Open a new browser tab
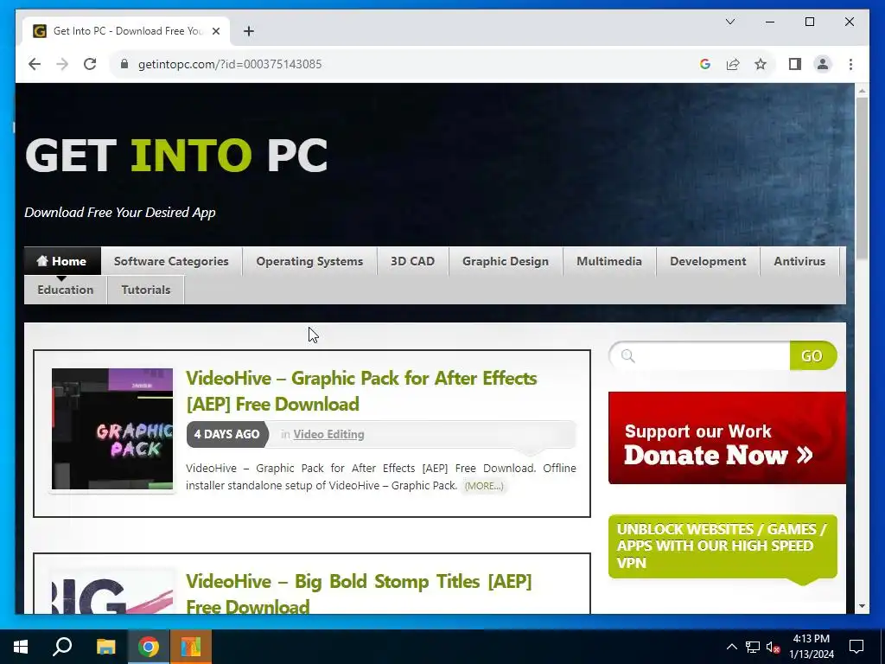 249,31
